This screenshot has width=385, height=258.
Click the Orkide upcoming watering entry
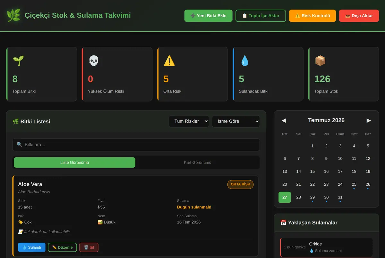pyautogui.click(x=327, y=247)
